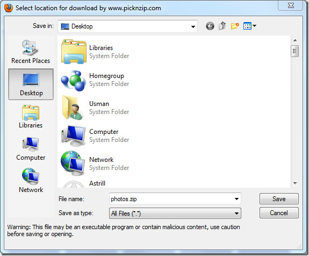This screenshot has width=309, height=256.
Task: Open Recent Places in the sidebar
Action: pos(31,52)
